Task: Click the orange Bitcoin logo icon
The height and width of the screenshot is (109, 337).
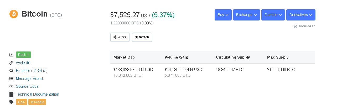Action: [x=14, y=14]
